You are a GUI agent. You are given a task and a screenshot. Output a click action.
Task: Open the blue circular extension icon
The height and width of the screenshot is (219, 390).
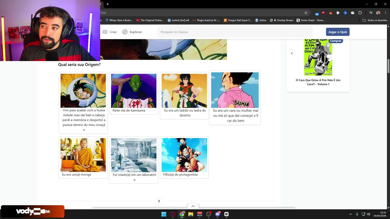[x=345, y=13]
